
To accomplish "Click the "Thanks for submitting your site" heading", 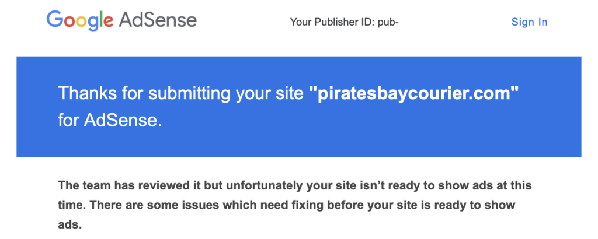I will pyautogui.click(x=181, y=94).
